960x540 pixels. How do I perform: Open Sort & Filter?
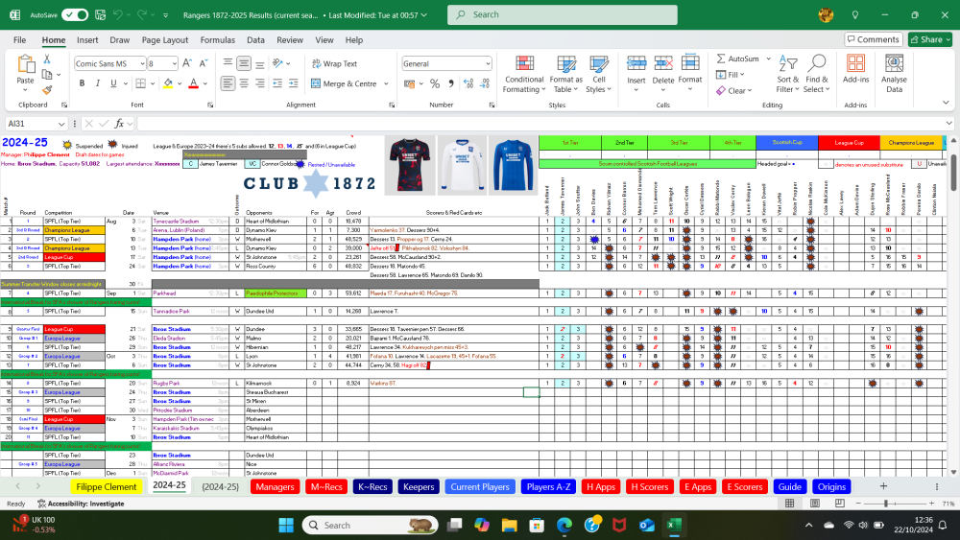click(x=788, y=74)
